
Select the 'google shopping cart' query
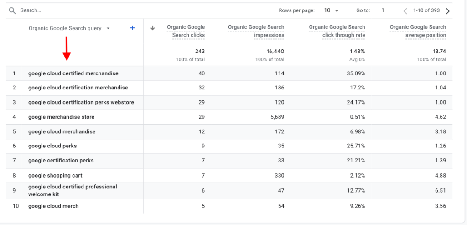click(x=55, y=175)
